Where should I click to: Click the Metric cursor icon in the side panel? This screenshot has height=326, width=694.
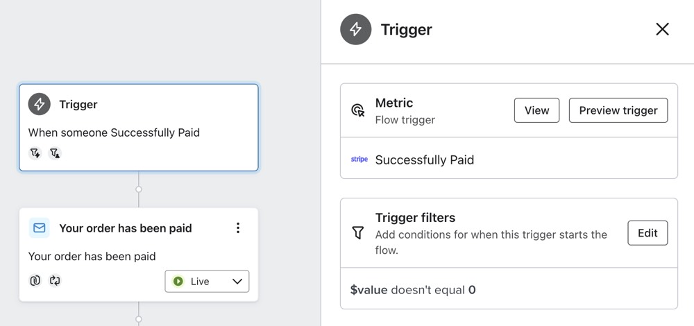pos(358,110)
